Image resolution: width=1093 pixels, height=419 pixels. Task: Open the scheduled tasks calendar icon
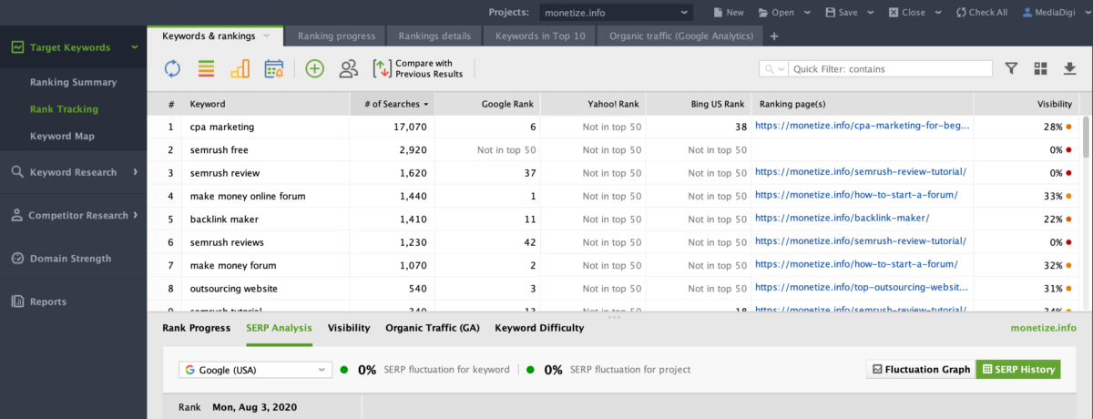coord(273,68)
